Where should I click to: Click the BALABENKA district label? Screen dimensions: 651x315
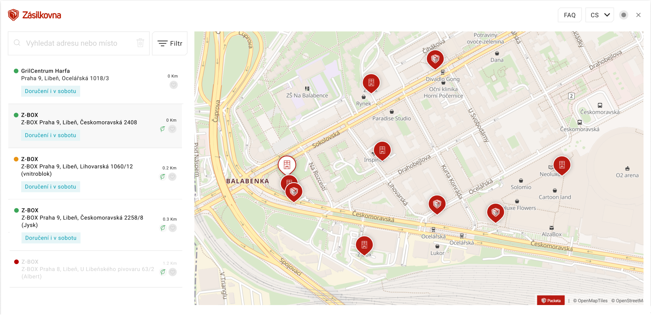point(248,181)
